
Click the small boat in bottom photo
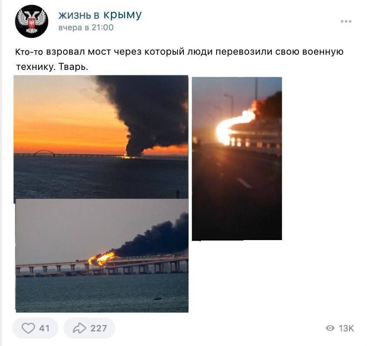click(158, 298)
